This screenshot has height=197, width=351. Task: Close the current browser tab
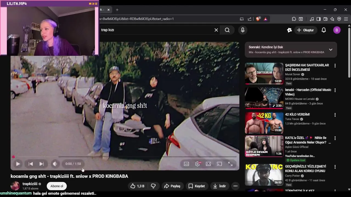109,10
